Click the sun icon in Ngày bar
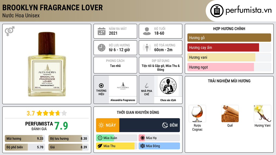This screenshot has width=276, height=155. point(101,125)
